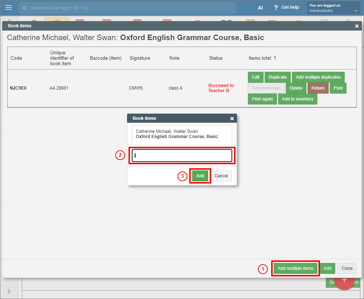Open the AI assistant
The height and width of the screenshot is (299, 364).
(x=260, y=8)
